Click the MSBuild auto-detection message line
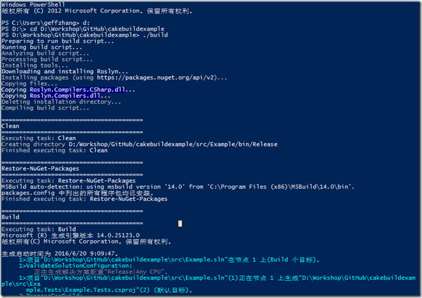Screen dimensions: 422x298 [x=177, y=186]
